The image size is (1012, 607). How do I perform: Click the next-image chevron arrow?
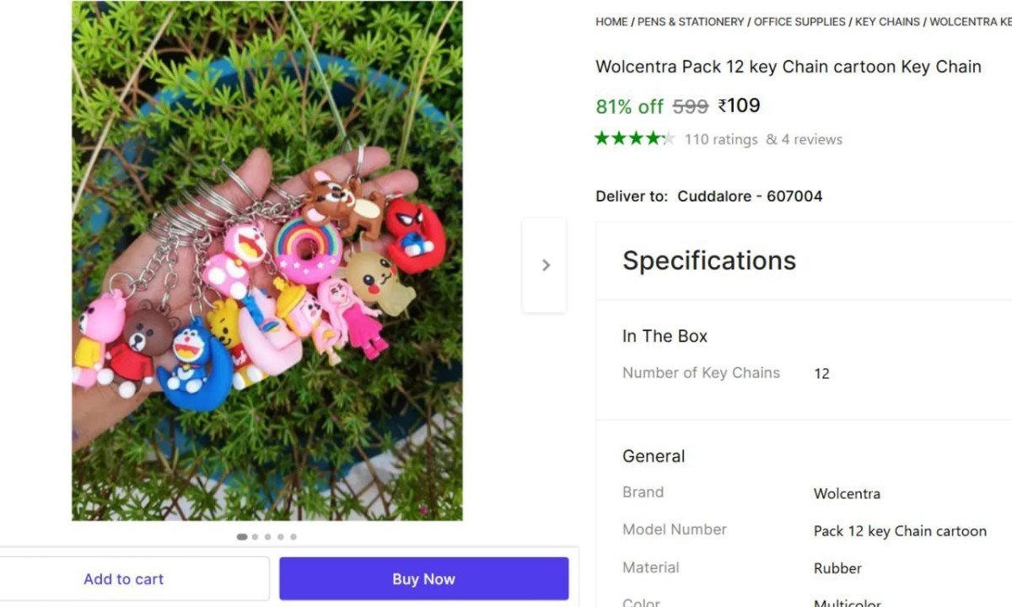(545, 265)
